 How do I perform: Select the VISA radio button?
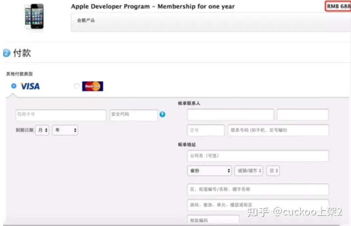pos(14,86)
